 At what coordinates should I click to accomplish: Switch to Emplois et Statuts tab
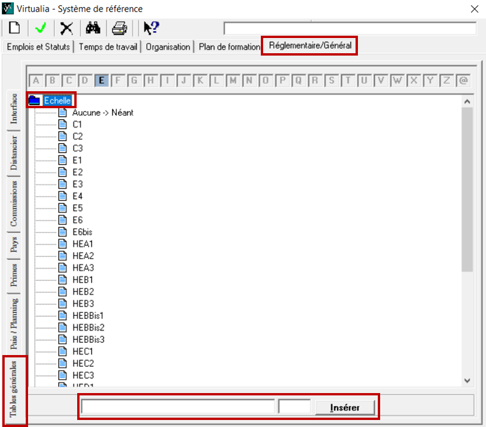click(38, 47)
